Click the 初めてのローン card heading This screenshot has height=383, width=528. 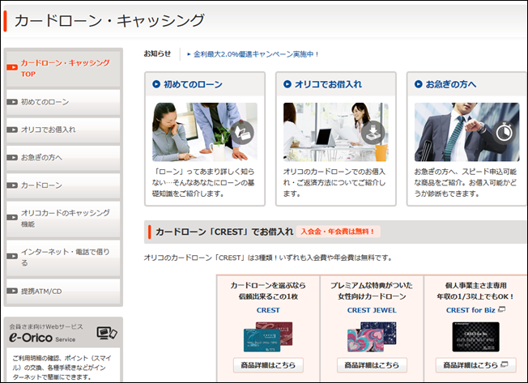[x=193, y=84]
